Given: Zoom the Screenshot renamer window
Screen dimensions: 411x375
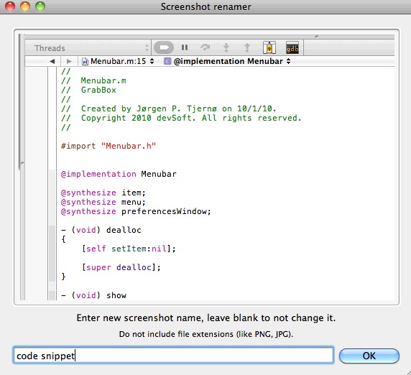Looking at the screenshot, I should pyautogui.click(x=40, y=6).
